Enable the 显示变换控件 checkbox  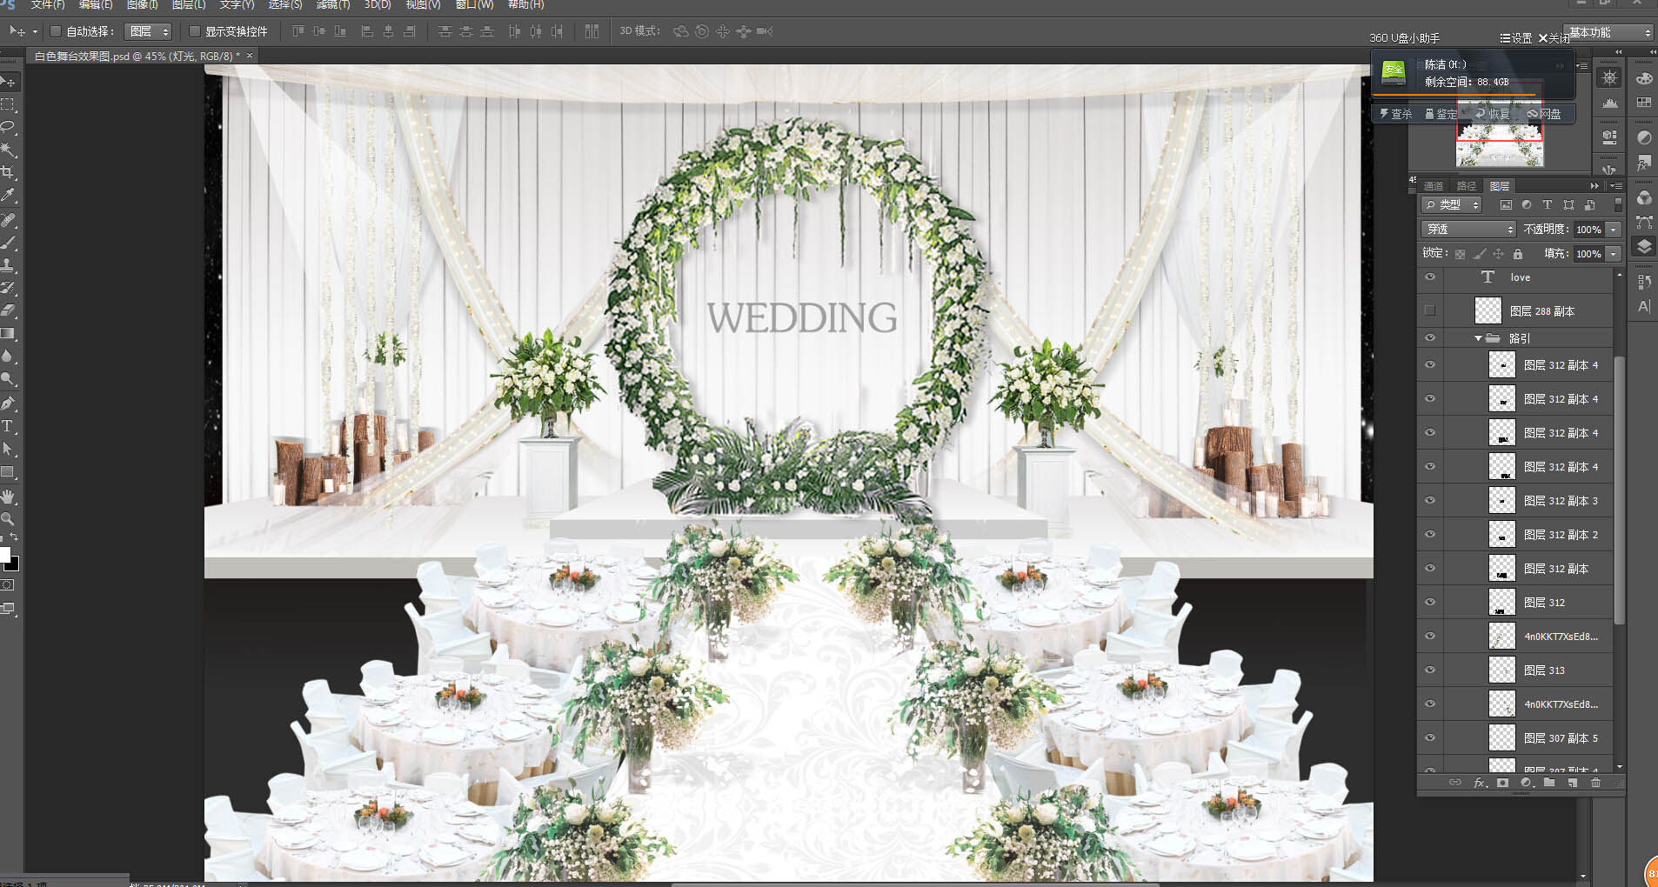(195, 31)
